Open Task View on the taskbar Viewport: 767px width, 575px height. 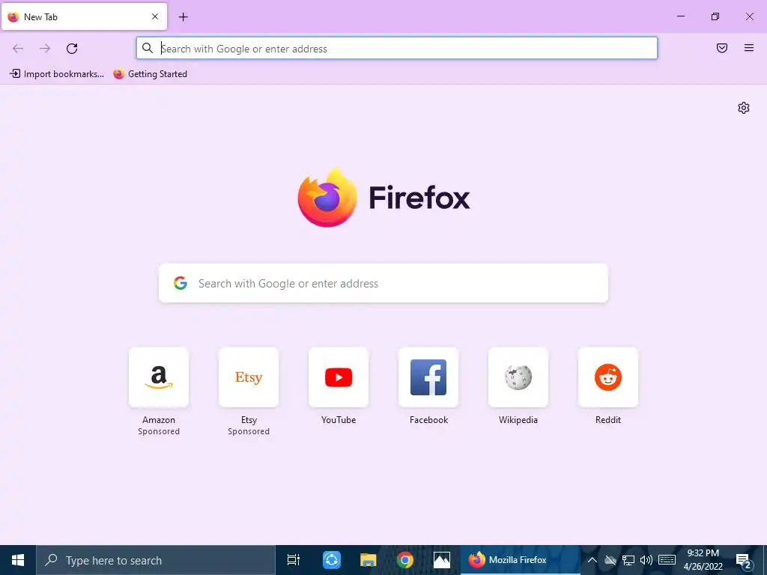294,560
